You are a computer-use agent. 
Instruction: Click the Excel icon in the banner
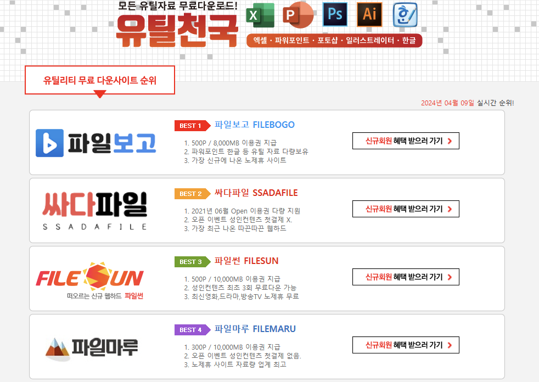pos(260,15)
